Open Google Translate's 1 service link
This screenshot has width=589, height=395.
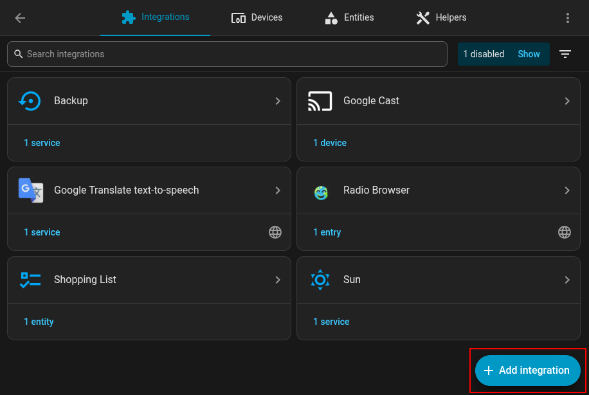coord(42,232)
